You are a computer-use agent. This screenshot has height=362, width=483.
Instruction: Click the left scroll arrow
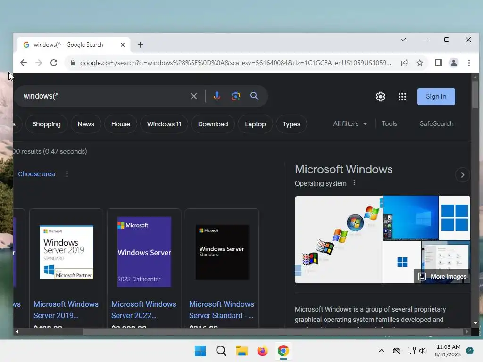point(17,331)
